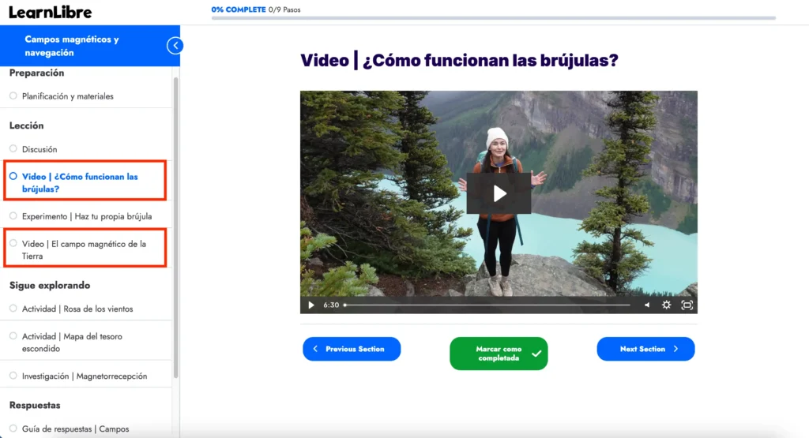Click the Sigue explorando section heading
This screenshot has height=438, width=809.
click(50, 286)
